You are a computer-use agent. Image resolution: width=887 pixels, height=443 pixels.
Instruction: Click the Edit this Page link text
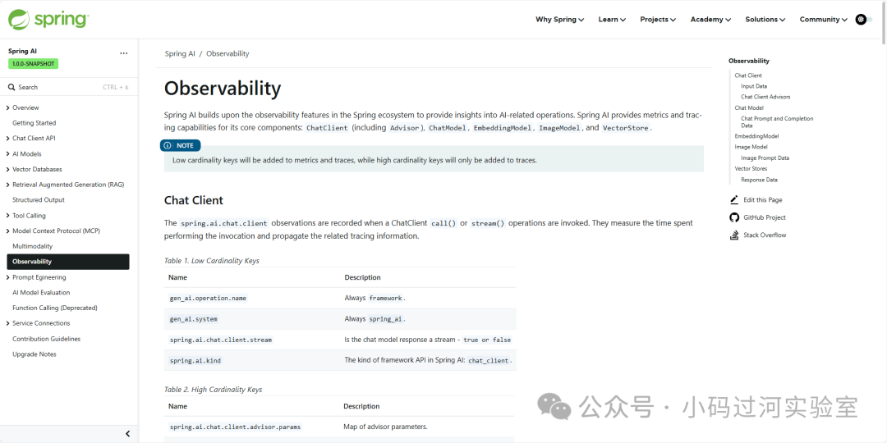pyautogui.click(x=763, y=199)
